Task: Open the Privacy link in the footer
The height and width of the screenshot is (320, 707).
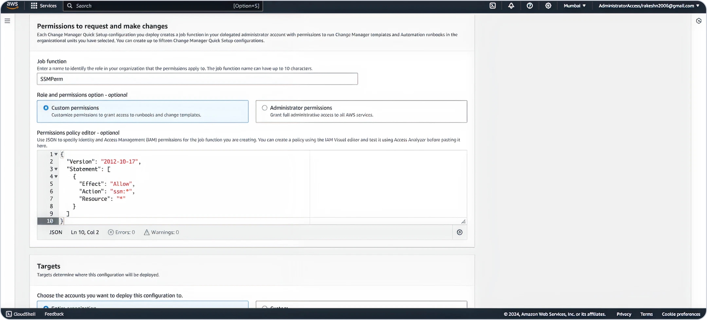Action: tap(624, 314)
